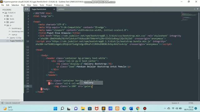Image resolution: width=200 pixels, height=112 pixels.
Task: Click the sidebar horizontal scrollbar
Action: pyautogui.click(x=10, y=100)
